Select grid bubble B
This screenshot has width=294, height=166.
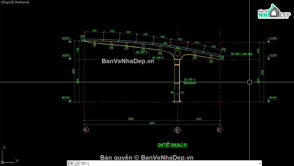[x=177, y=130]
